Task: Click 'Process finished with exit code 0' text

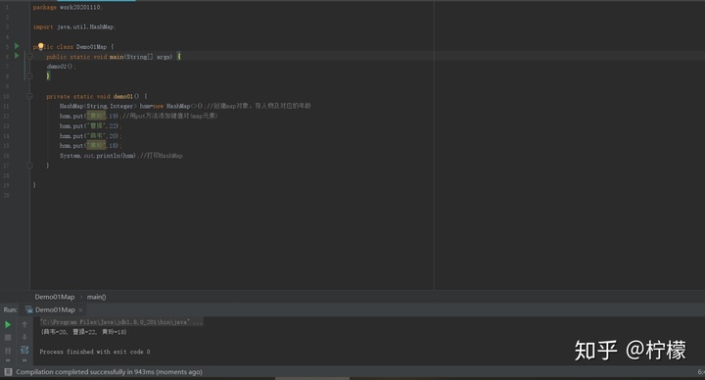Action: [x=95, y=352]
